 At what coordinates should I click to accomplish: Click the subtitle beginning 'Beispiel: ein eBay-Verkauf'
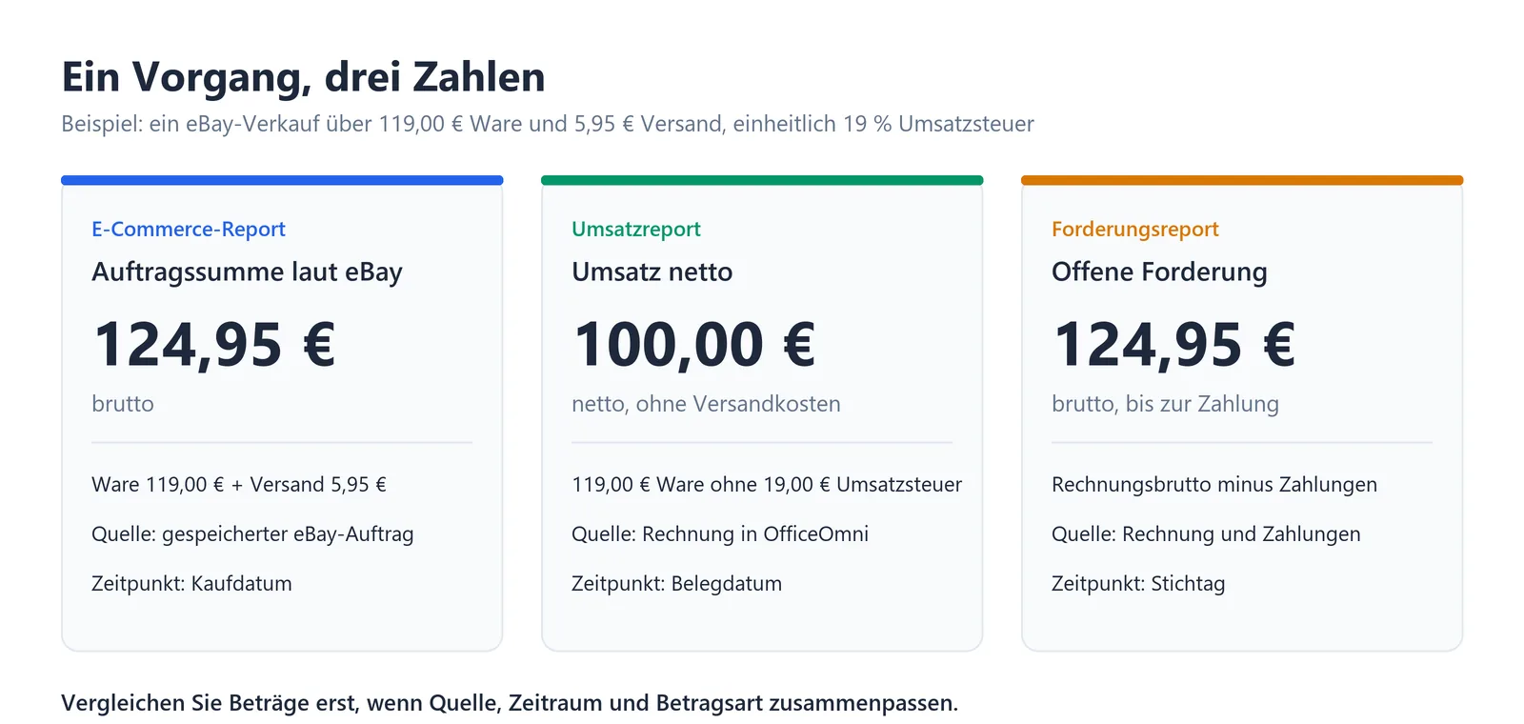pos(548,124)
